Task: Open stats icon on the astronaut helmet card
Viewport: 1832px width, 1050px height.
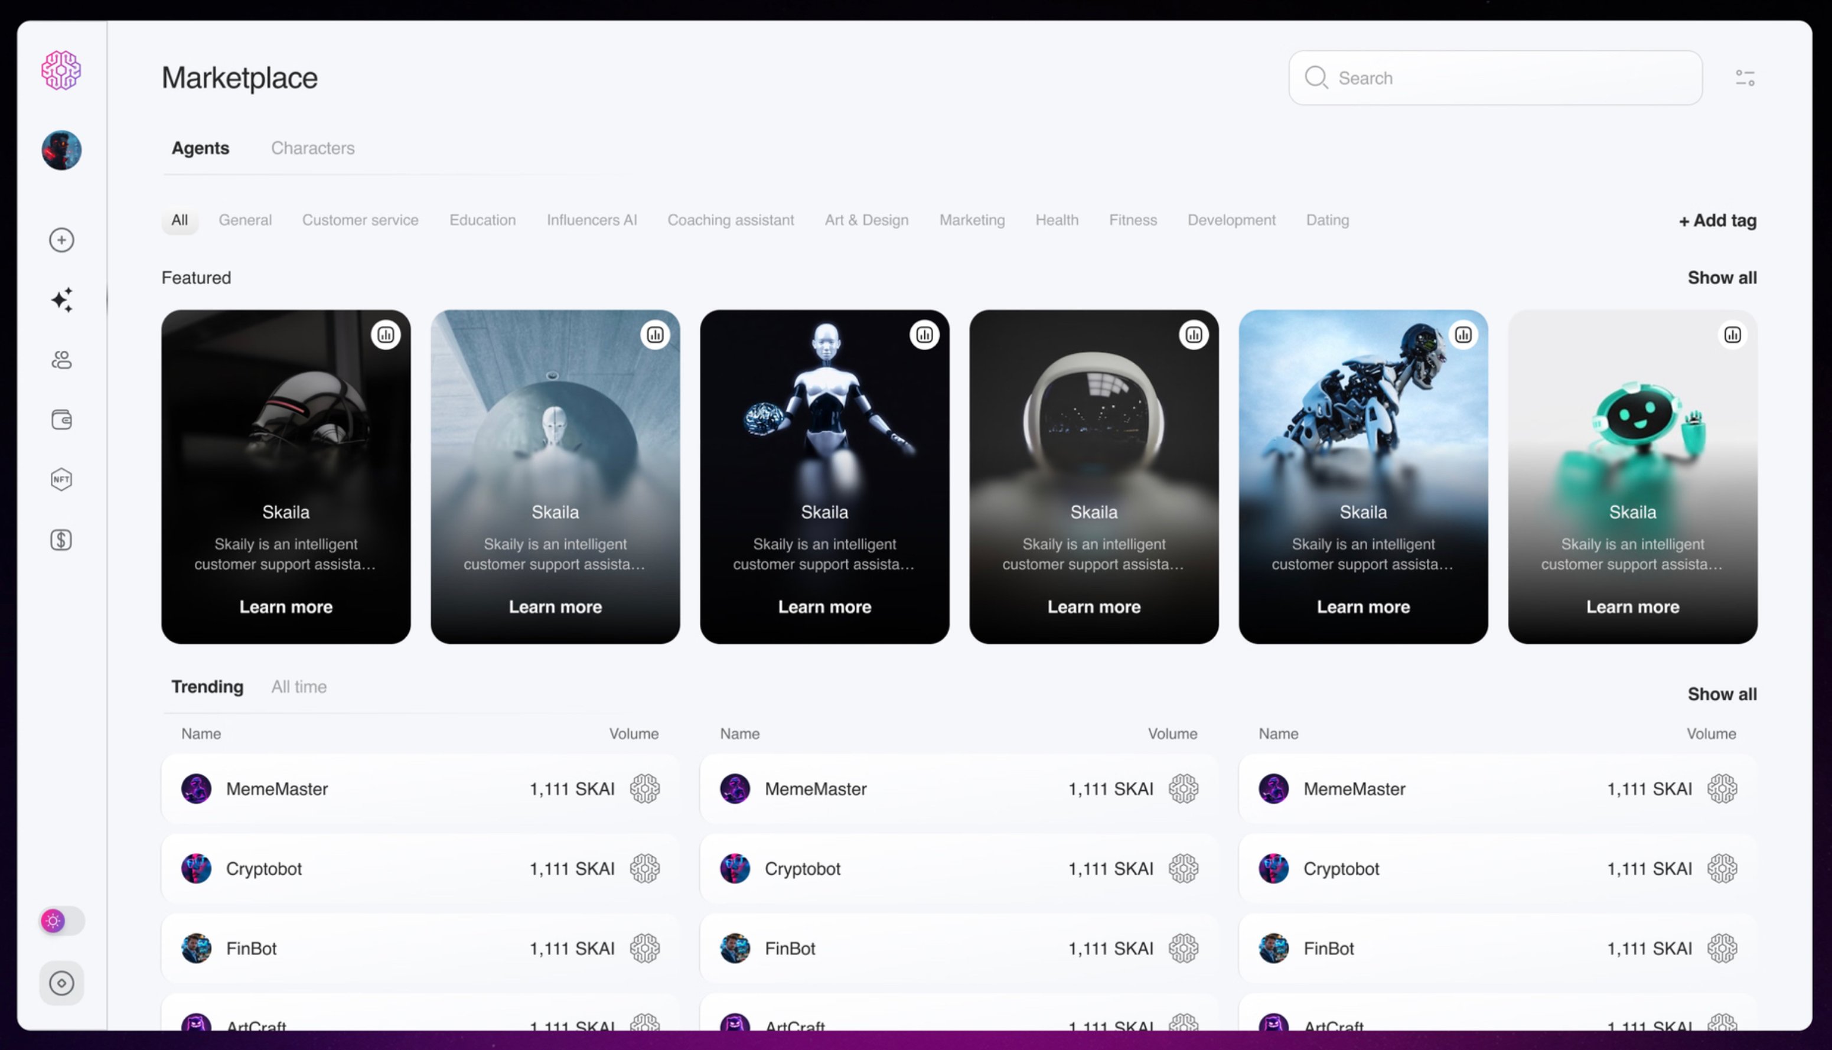Action: pos(1194,335)
